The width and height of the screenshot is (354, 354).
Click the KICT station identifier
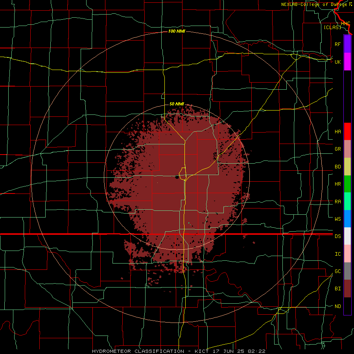(203, 351)
